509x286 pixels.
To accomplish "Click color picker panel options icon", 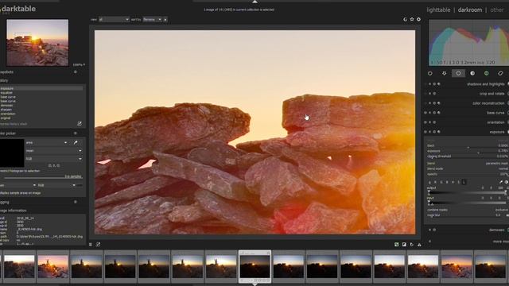I will [76, 133].
